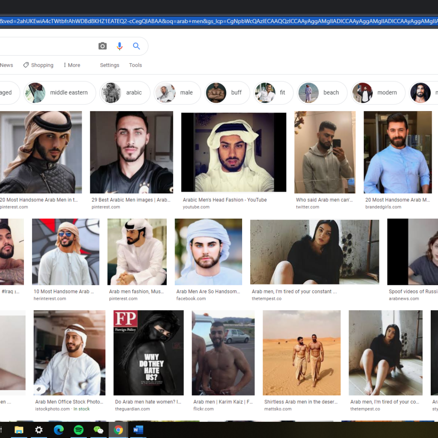The image size is (438, 438).
Task: Click the Search by image camera icon
Action: coord(102,46)
